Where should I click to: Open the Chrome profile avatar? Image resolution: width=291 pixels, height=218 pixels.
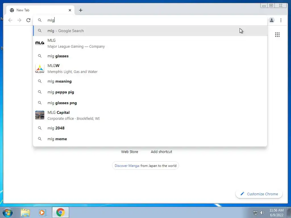point(272,20)
